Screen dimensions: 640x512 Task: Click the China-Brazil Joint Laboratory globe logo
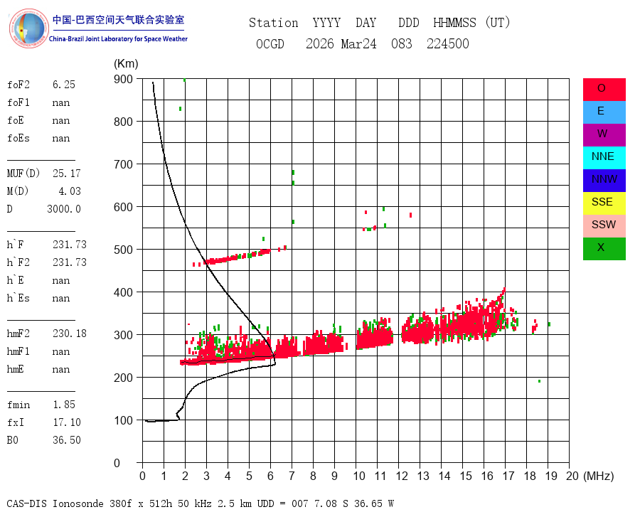[29, 28]
